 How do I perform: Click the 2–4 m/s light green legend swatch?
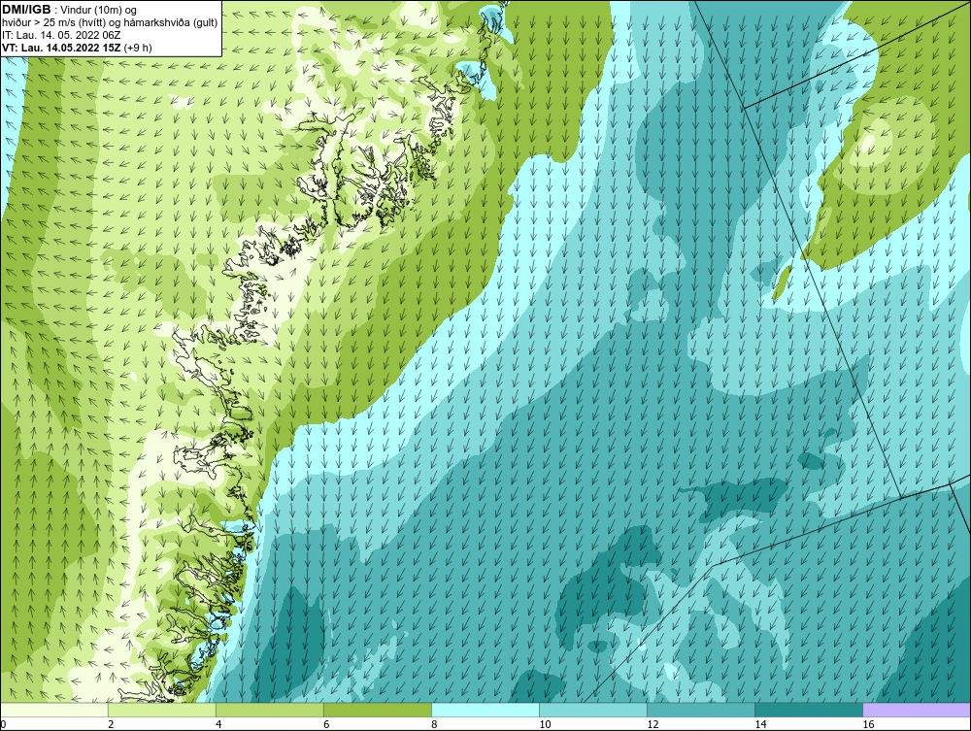coord(161,710)
